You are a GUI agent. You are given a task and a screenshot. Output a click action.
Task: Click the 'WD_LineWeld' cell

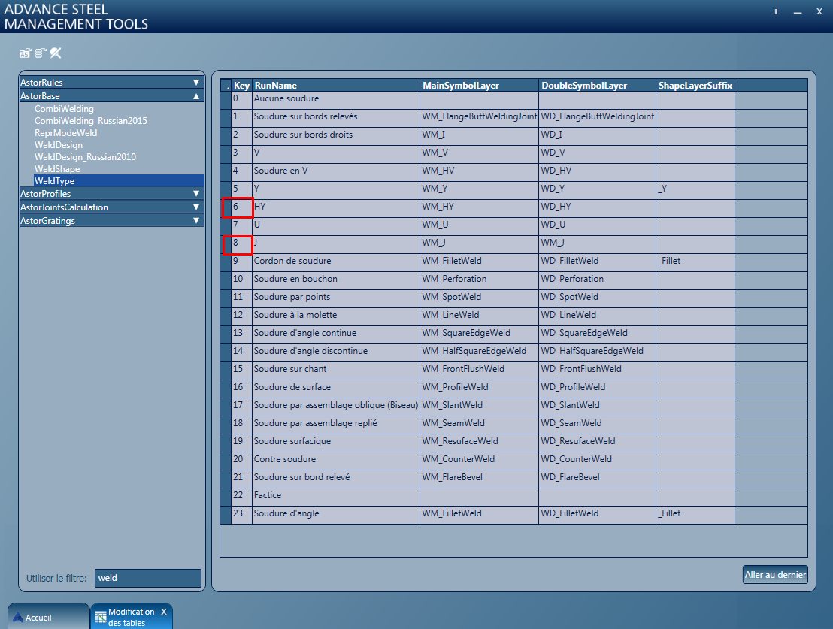[x=597, y=316]
